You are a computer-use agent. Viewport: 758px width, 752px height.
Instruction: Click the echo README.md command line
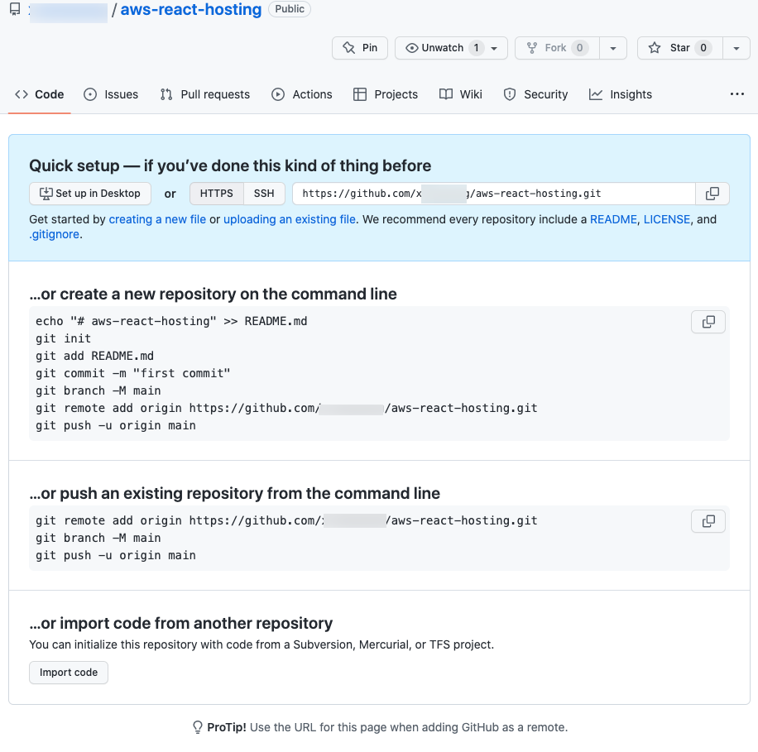point(171,321)
